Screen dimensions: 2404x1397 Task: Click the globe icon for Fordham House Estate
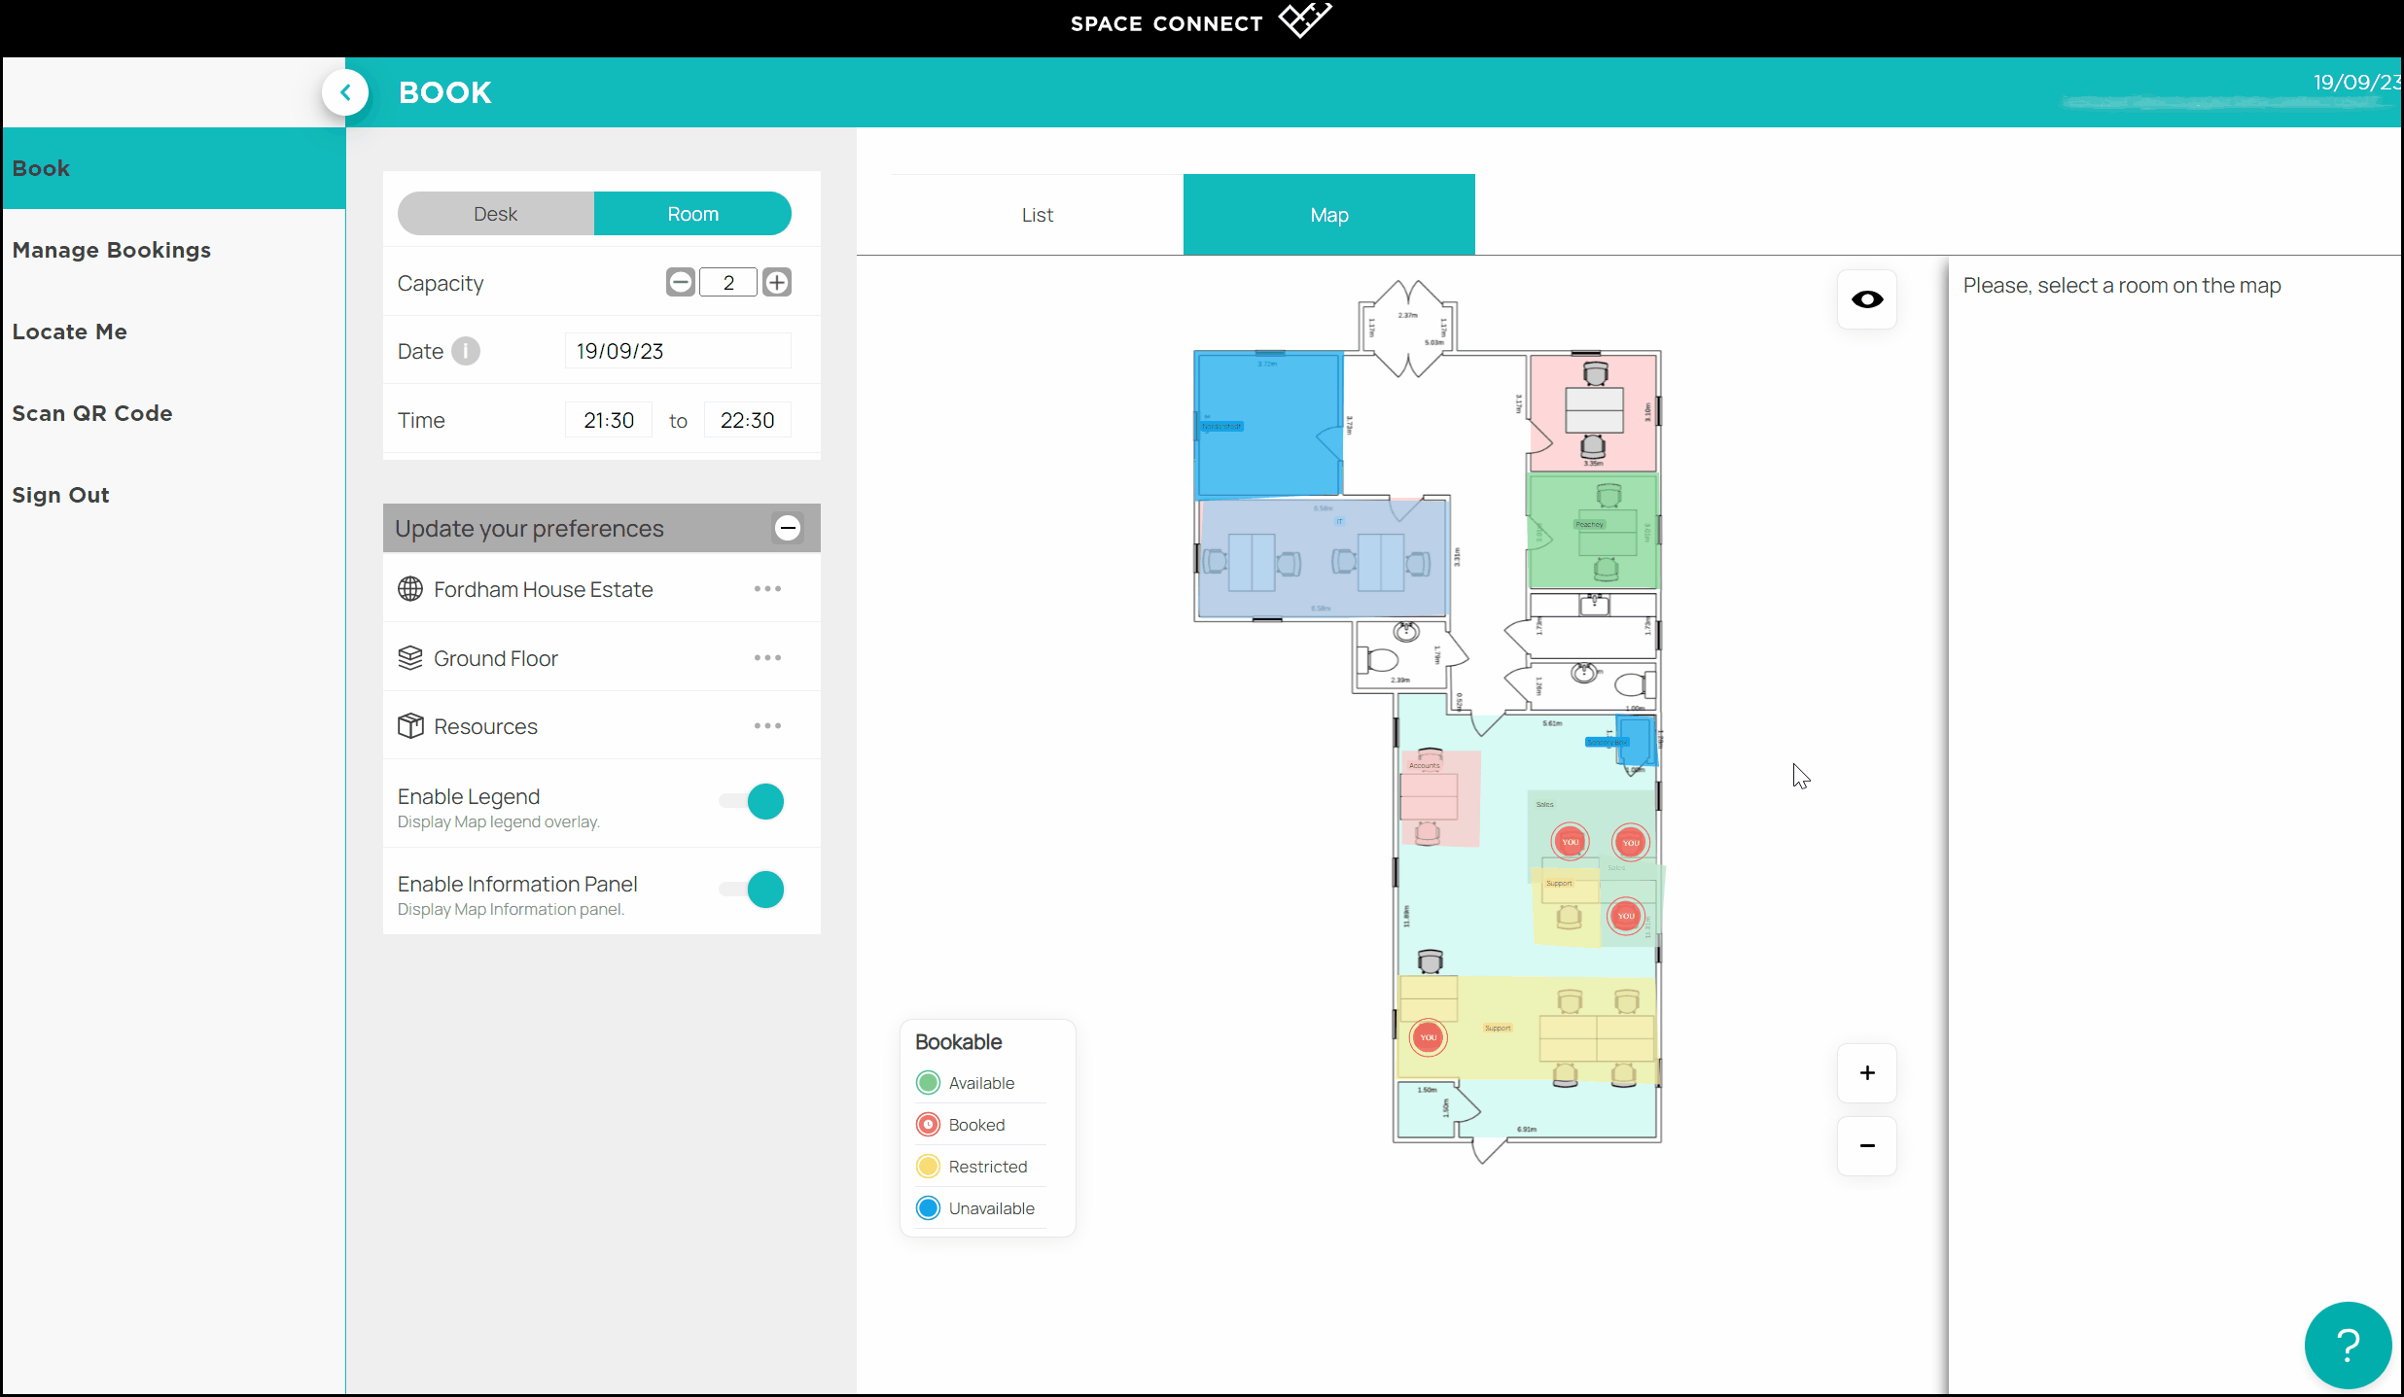(410, 589)
